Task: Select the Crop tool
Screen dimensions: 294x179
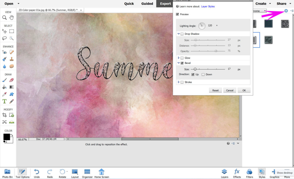Action: click(4, 115)
